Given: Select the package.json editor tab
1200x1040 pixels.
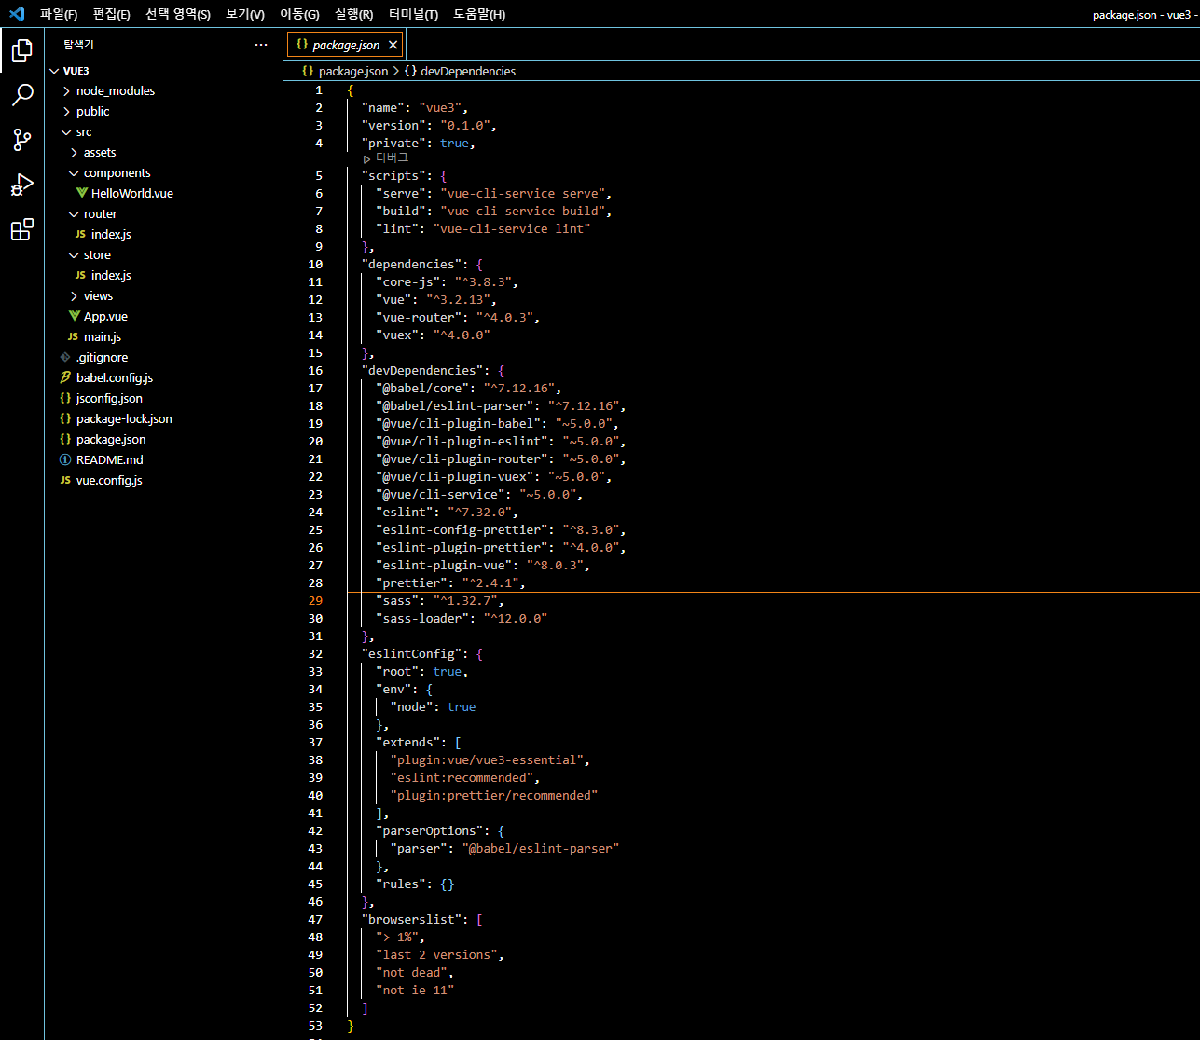Looking at the screenshot, I should (x=345, y=45).
